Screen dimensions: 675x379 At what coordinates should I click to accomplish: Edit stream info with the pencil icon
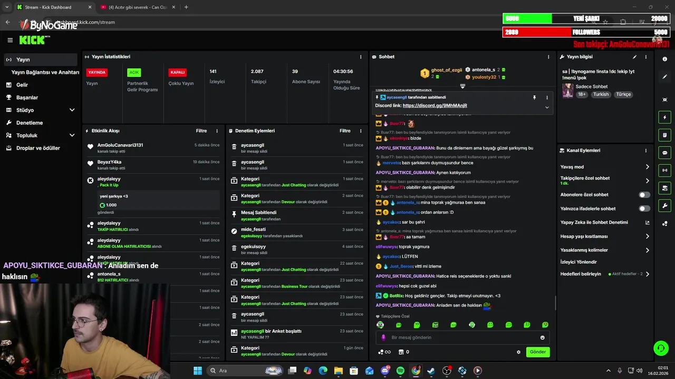point(634,57)
